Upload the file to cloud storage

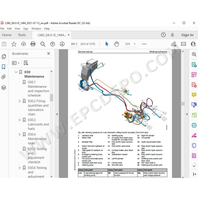[x=23, y=44]
